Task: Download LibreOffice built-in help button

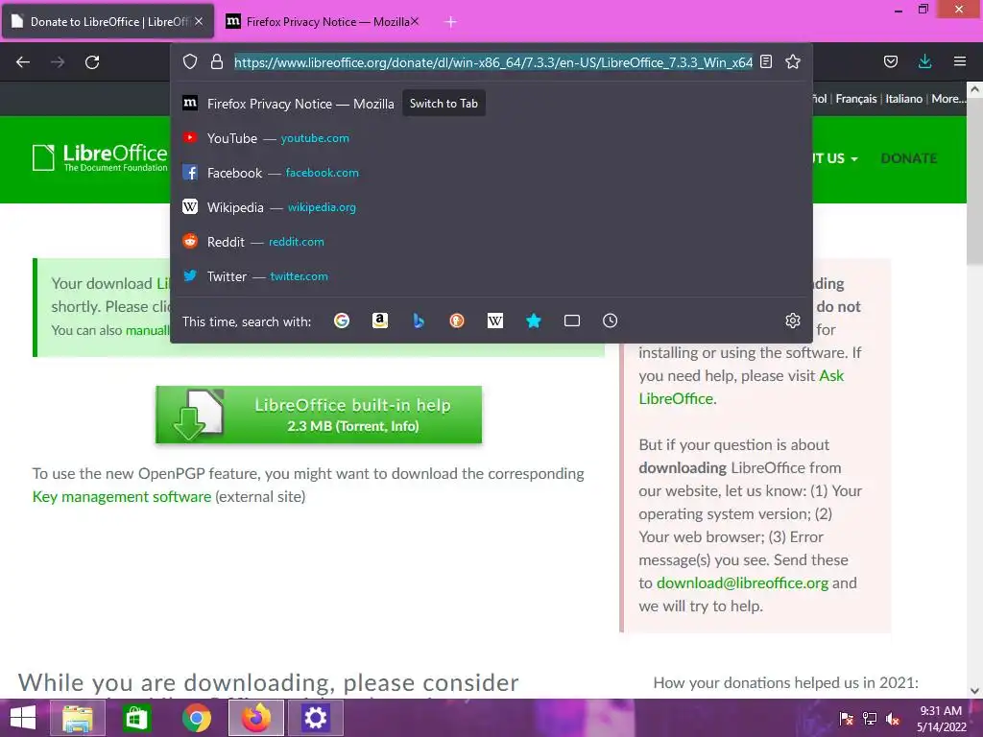Action: point(319,415)
